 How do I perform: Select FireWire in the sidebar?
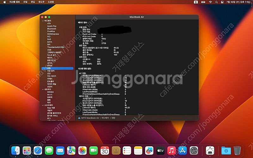tap(51, 31)
